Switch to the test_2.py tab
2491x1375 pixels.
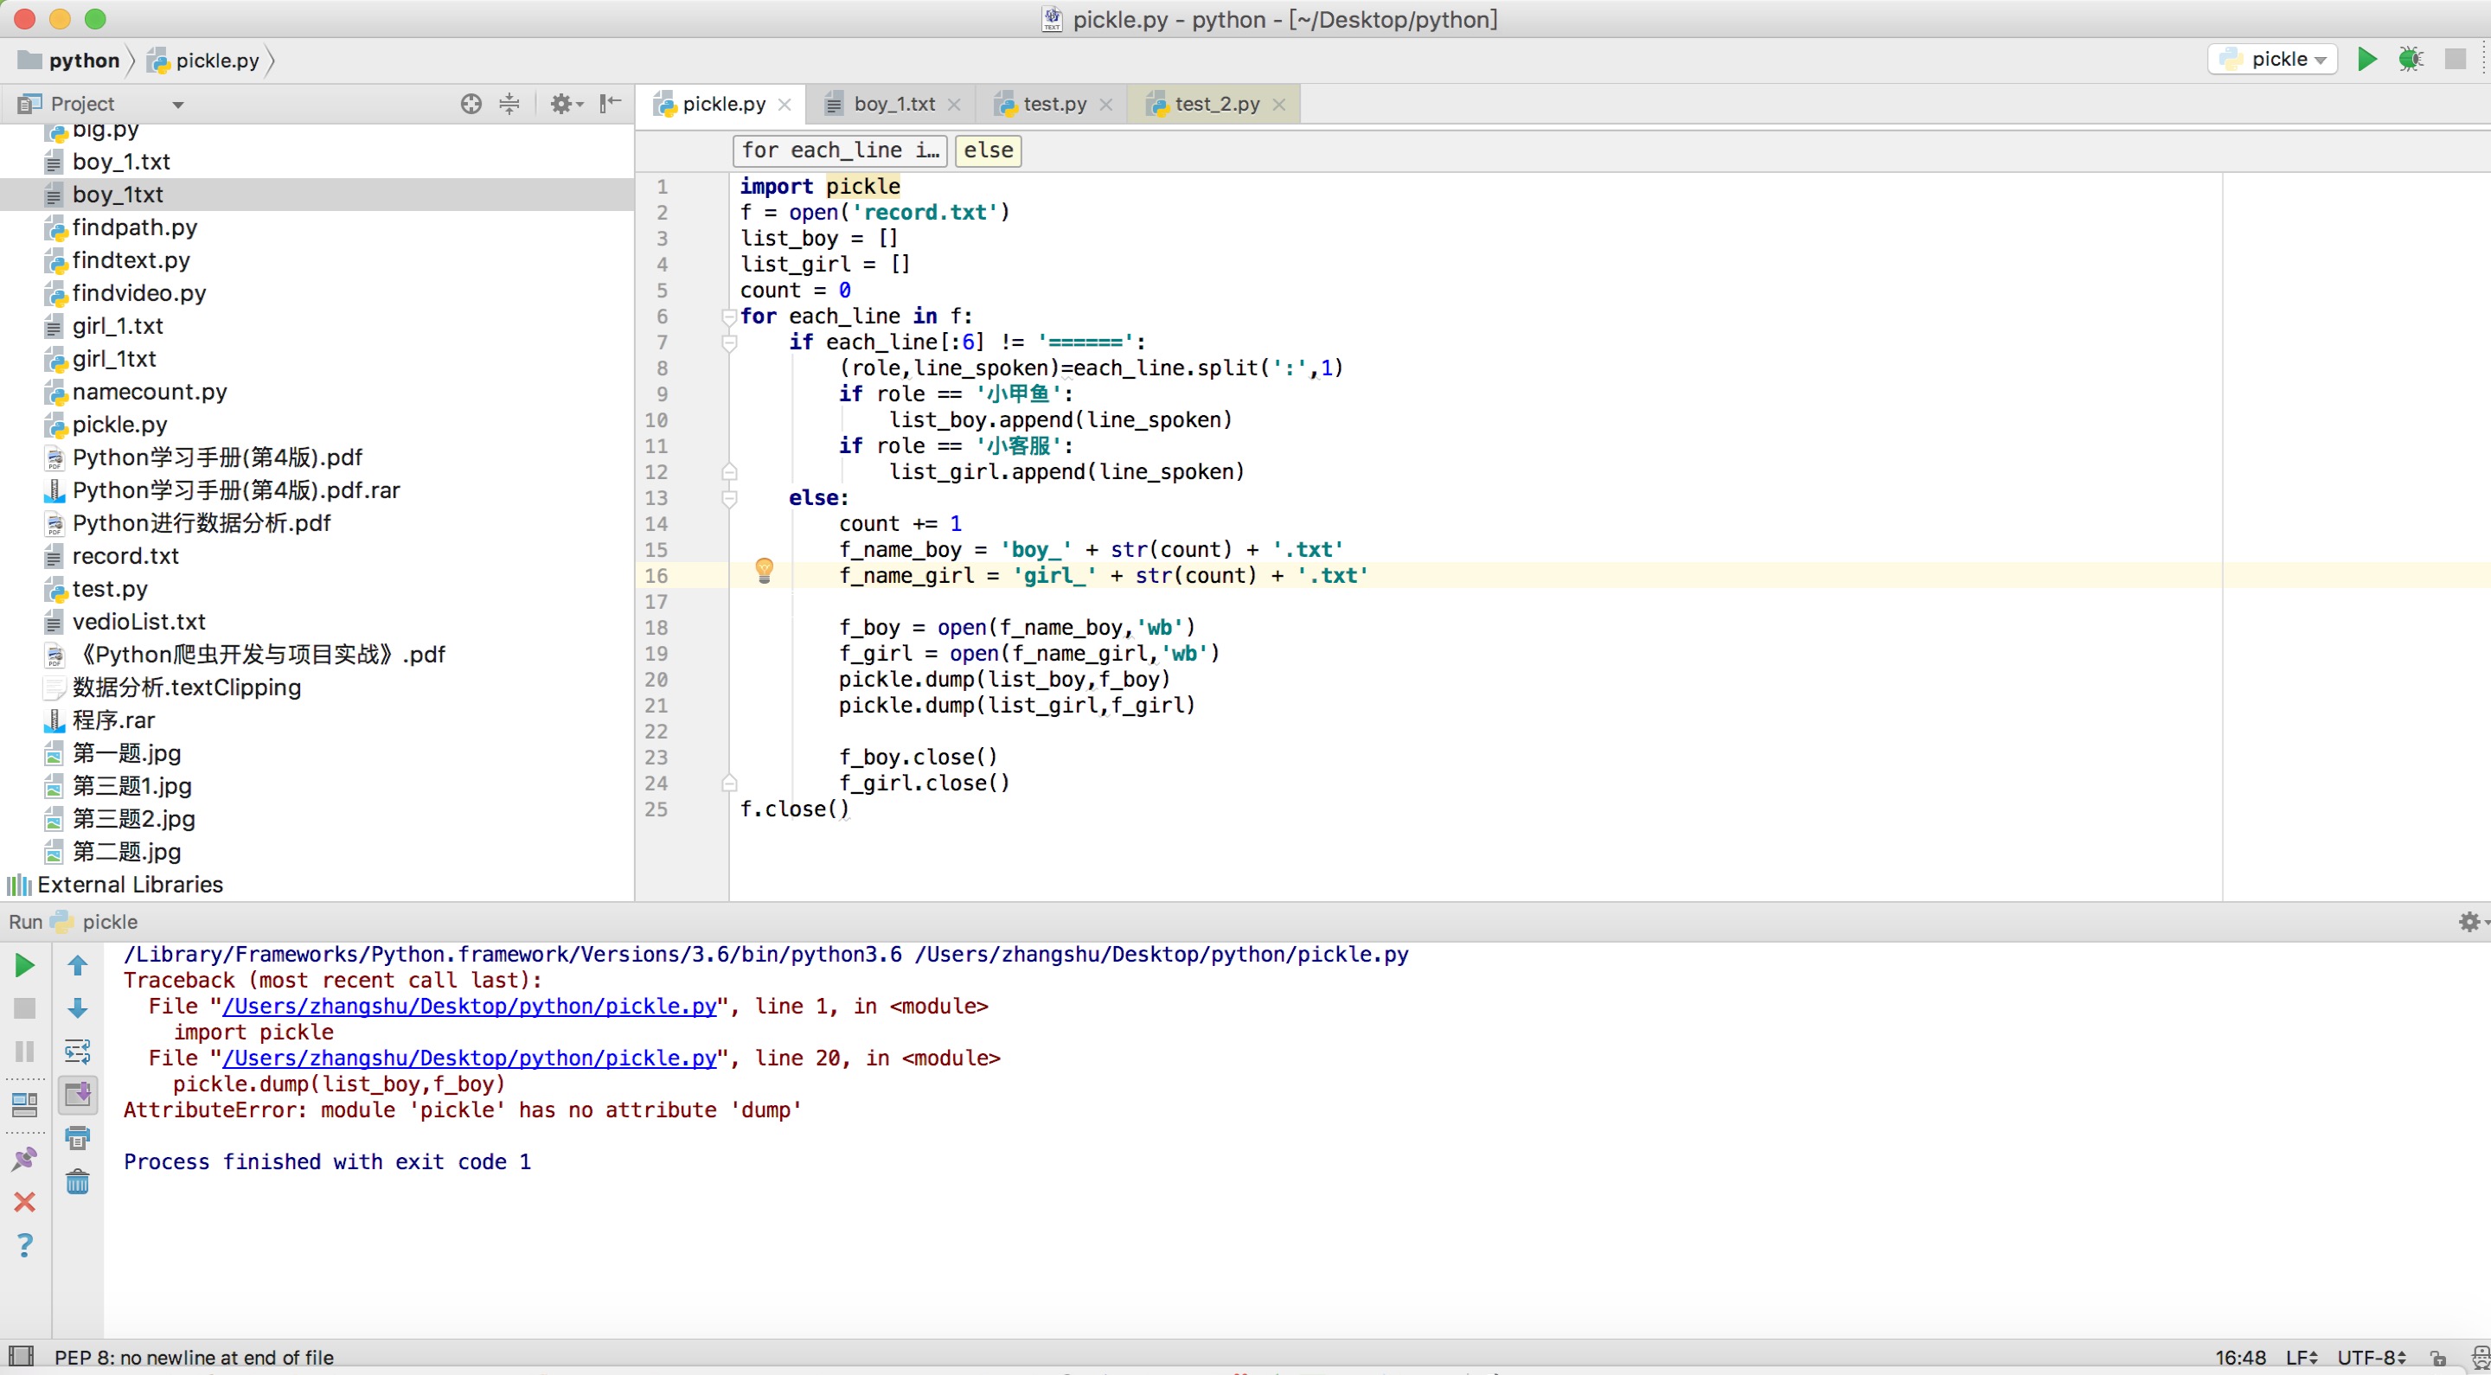(1215, 104)
